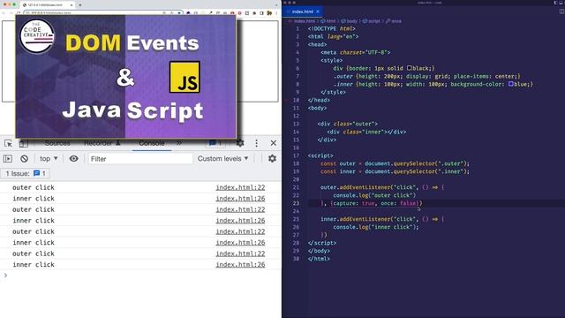
Task: Click the 'script' breadcrumb in the editor
Action: pos(374,21)
